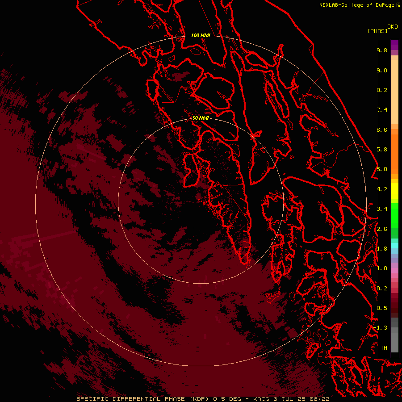Click the 6.6 legend value
This screenshot has height=402, width=402.
tap(382, 130)
